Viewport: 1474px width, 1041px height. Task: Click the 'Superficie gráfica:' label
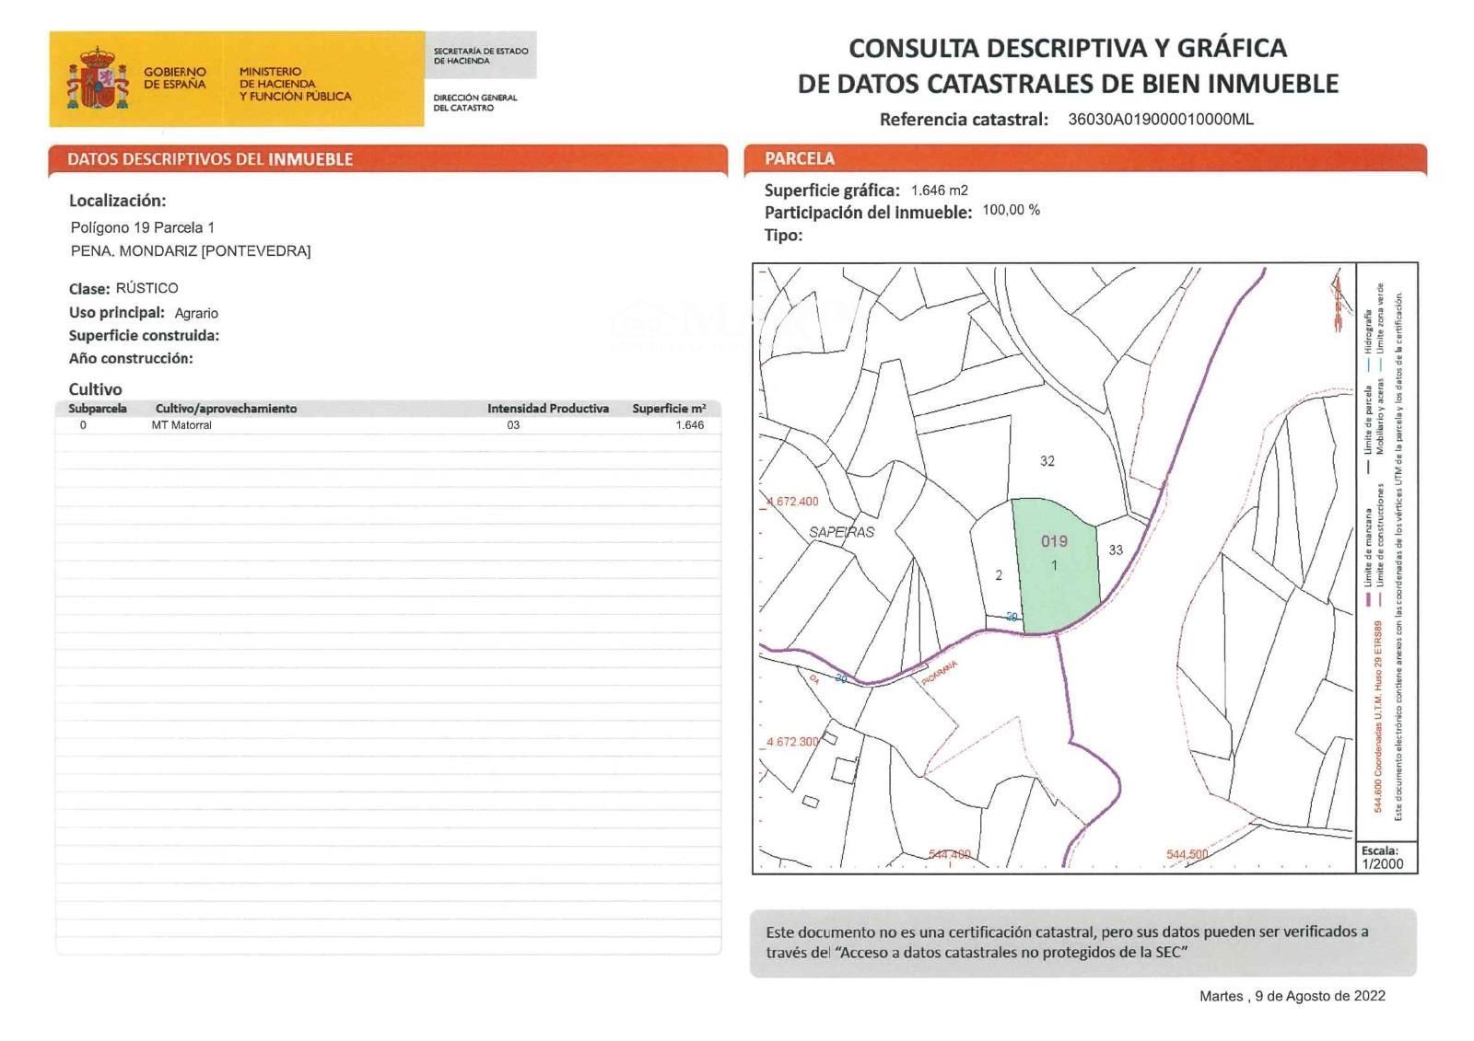click(832, 191)
